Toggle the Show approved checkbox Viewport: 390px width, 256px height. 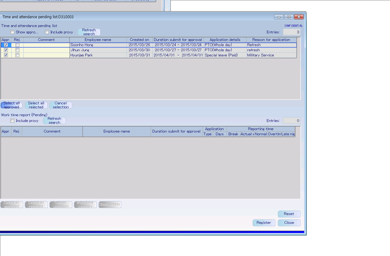pos(12,32)
